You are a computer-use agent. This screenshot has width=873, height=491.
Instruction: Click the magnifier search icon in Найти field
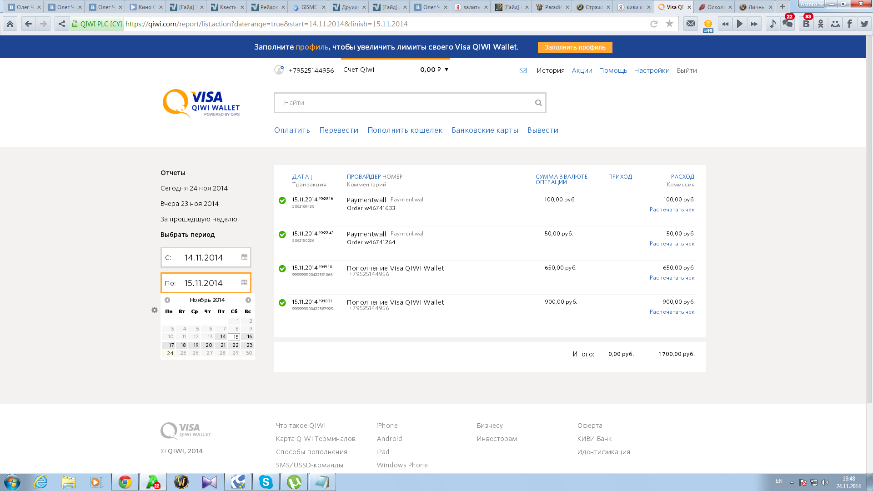click(538, 103)
